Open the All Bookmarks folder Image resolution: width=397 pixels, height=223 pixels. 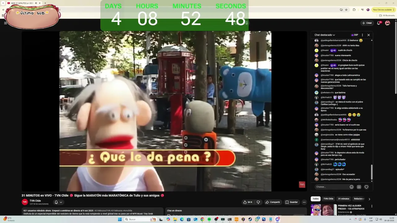tap(387, 15)
